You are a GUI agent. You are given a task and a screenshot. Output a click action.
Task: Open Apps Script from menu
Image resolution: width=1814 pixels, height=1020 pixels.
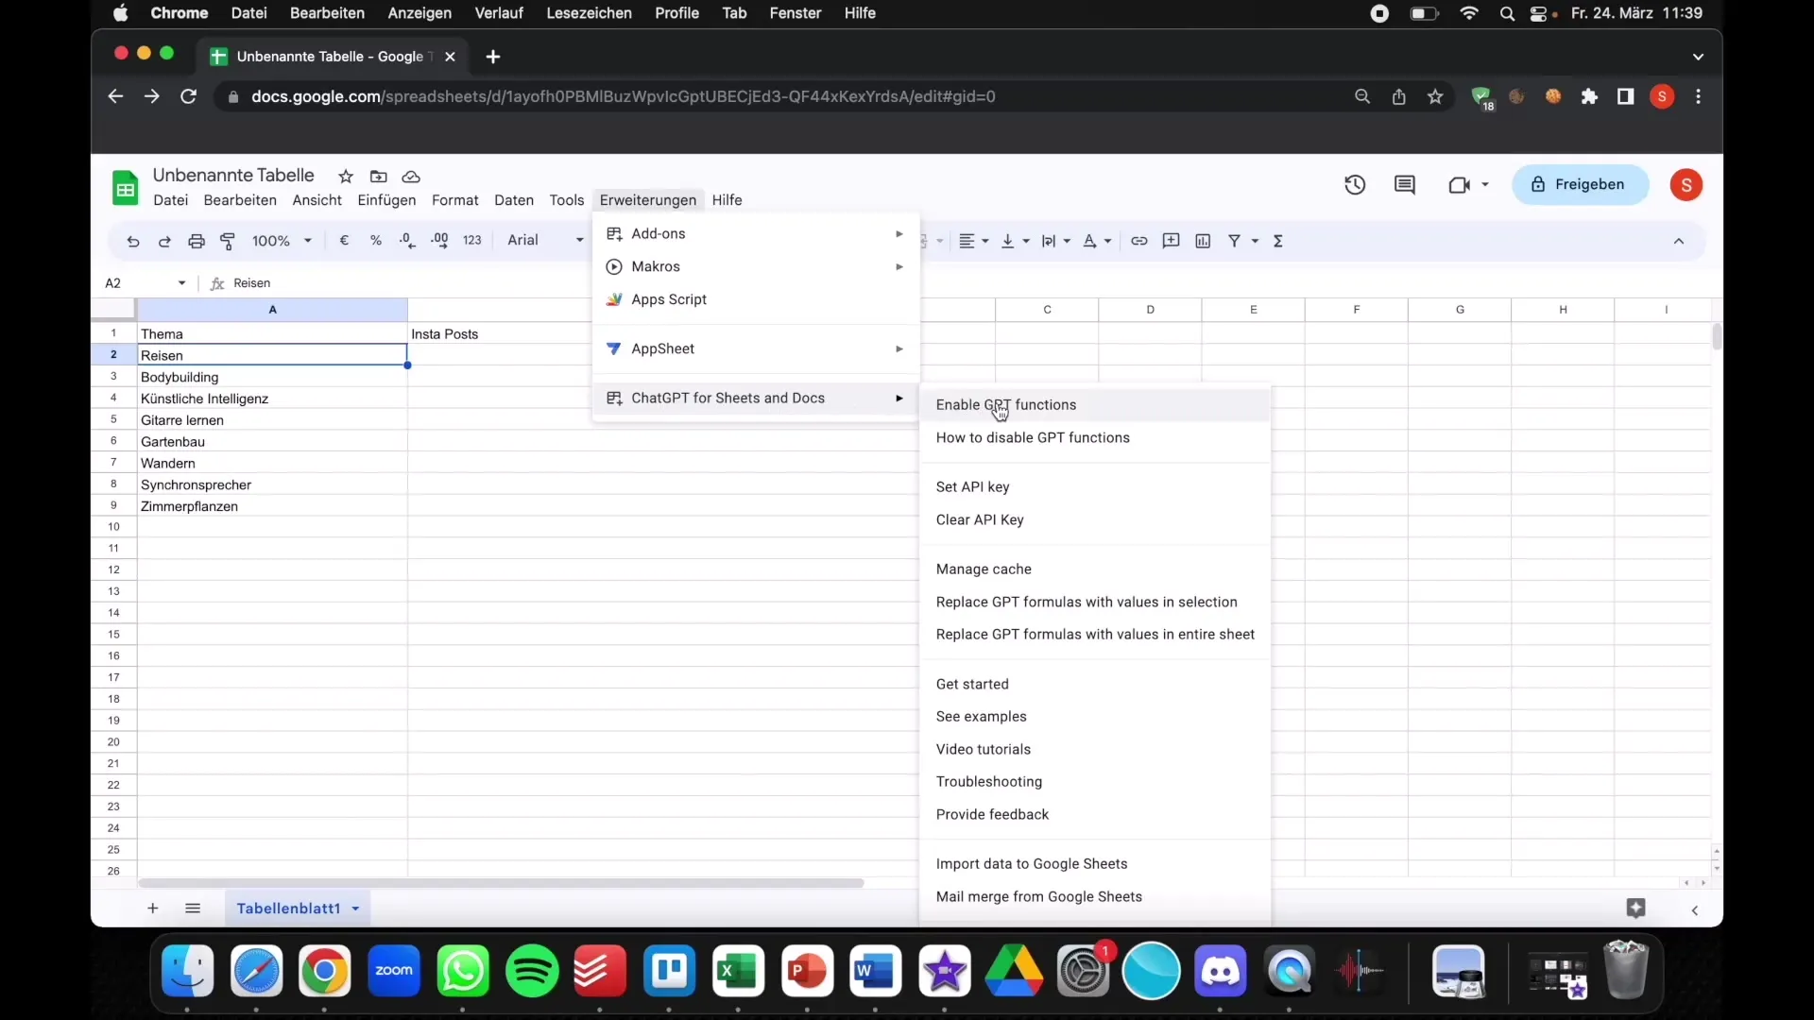pyautogui.click(x=756, y=300)
